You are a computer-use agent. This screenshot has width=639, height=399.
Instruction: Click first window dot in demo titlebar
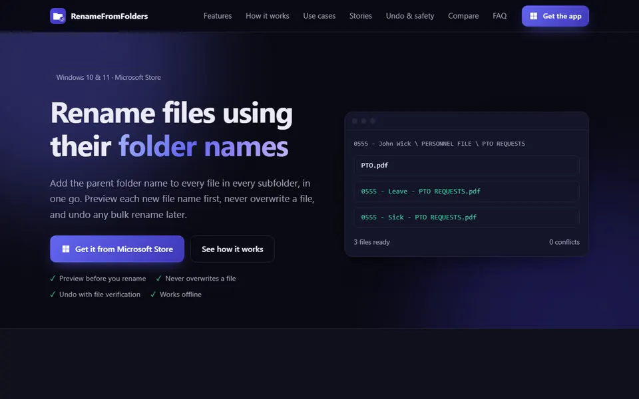(x=355, y=121)
